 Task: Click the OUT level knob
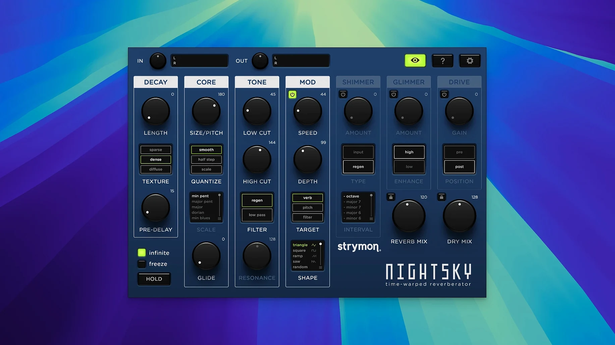click(260, 61)
